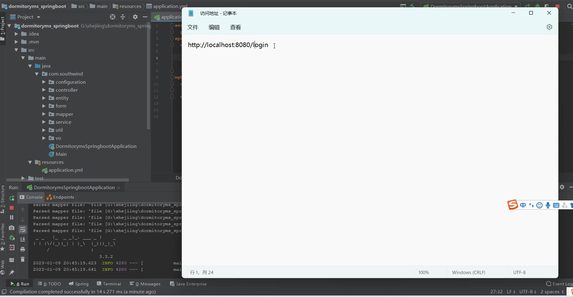The height and width of the screenshot is (297, 573).
Task: Close the DormitorymsSpringbootApplication run tab
Action: coord(119,188)
